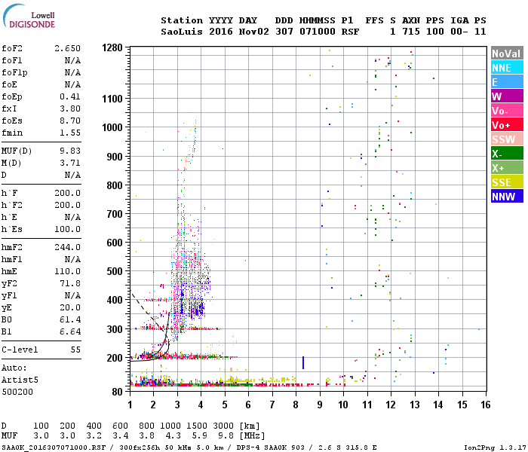
Task: Click the RSF value under P1
Action: (350, 32)
